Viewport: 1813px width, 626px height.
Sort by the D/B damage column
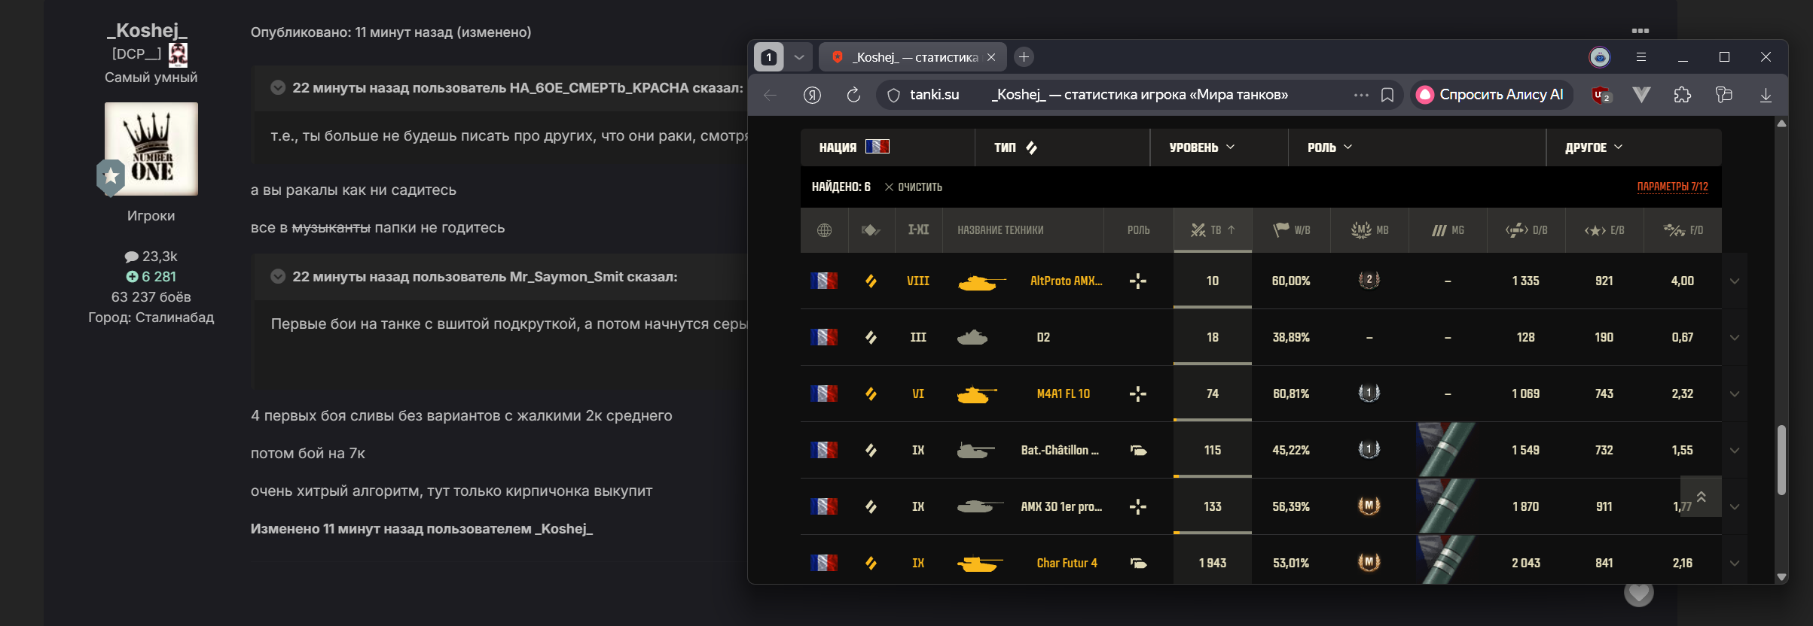[1526, 230]
